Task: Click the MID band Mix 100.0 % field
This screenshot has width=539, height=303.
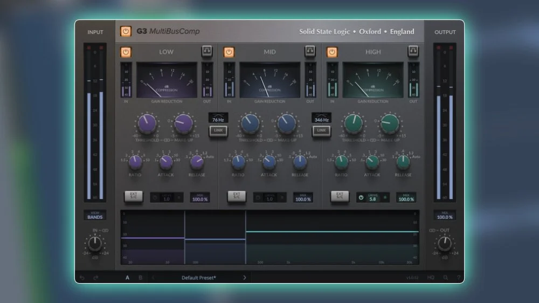Action: tap(303, 197)
